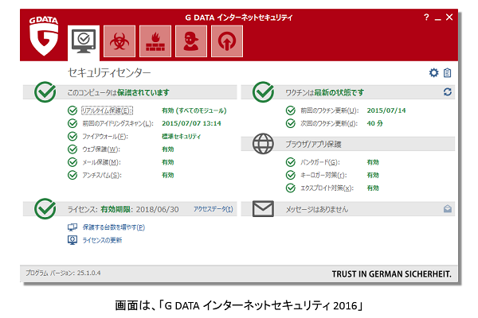This screenshot has width=478, height=318.
Task: Click the vaccine update refresh icon
Action: (448, 93)
